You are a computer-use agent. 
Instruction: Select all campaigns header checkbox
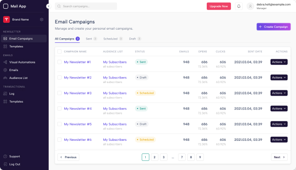[x=60, y=52]
